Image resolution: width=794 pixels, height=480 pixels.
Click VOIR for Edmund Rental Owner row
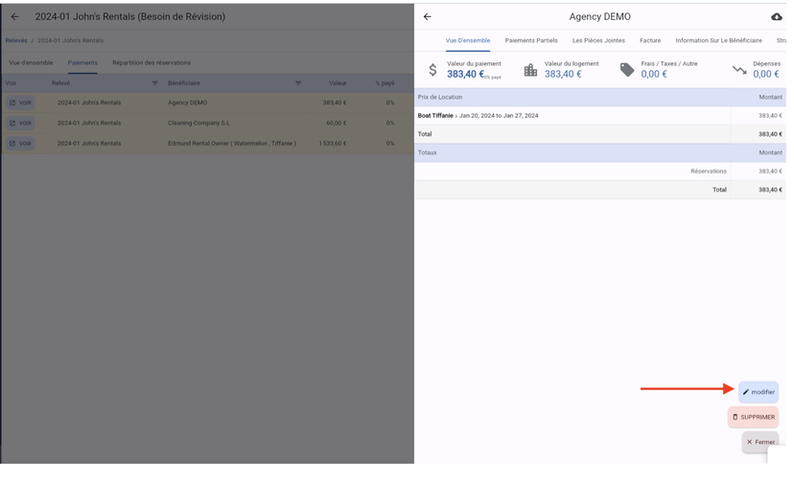(x=20, y=144)
